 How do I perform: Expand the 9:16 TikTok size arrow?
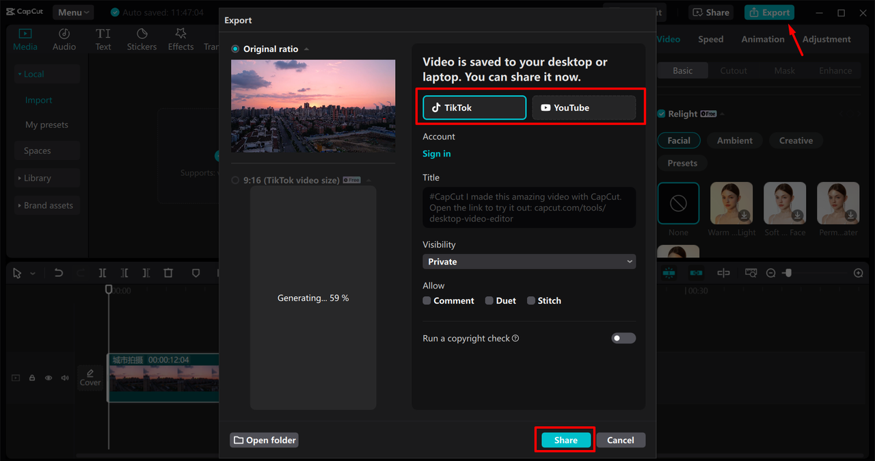click(x=368, y=181)
